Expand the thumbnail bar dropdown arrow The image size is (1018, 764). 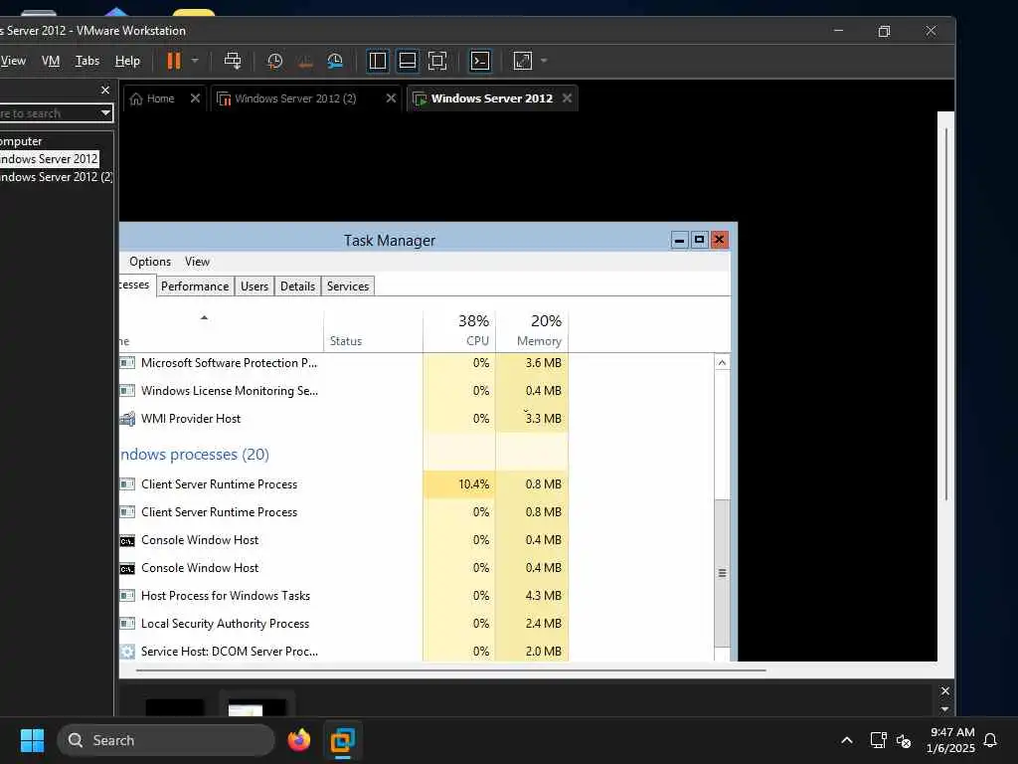tap(945, 709)
